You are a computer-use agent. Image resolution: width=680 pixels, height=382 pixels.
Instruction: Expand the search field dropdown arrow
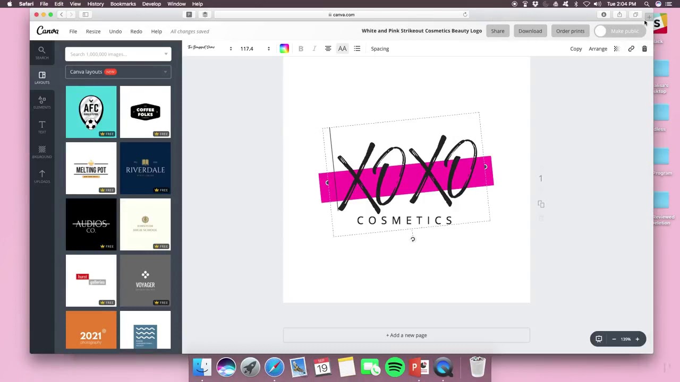pos(166,54)
